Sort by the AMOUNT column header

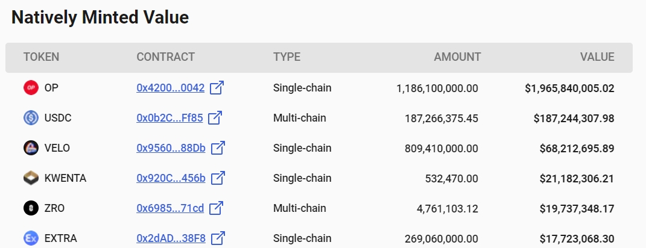(x=457, y=57)
